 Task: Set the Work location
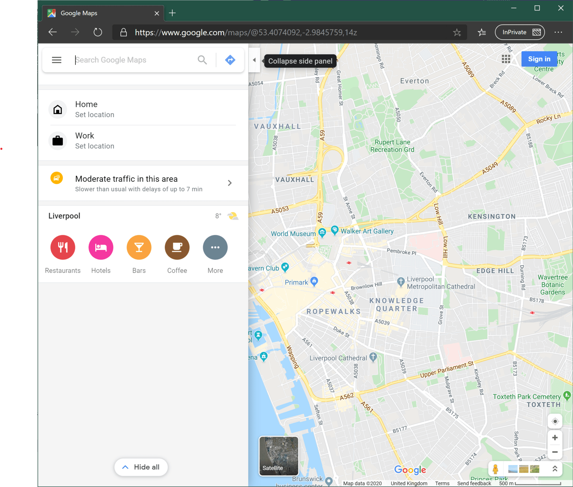143,141
